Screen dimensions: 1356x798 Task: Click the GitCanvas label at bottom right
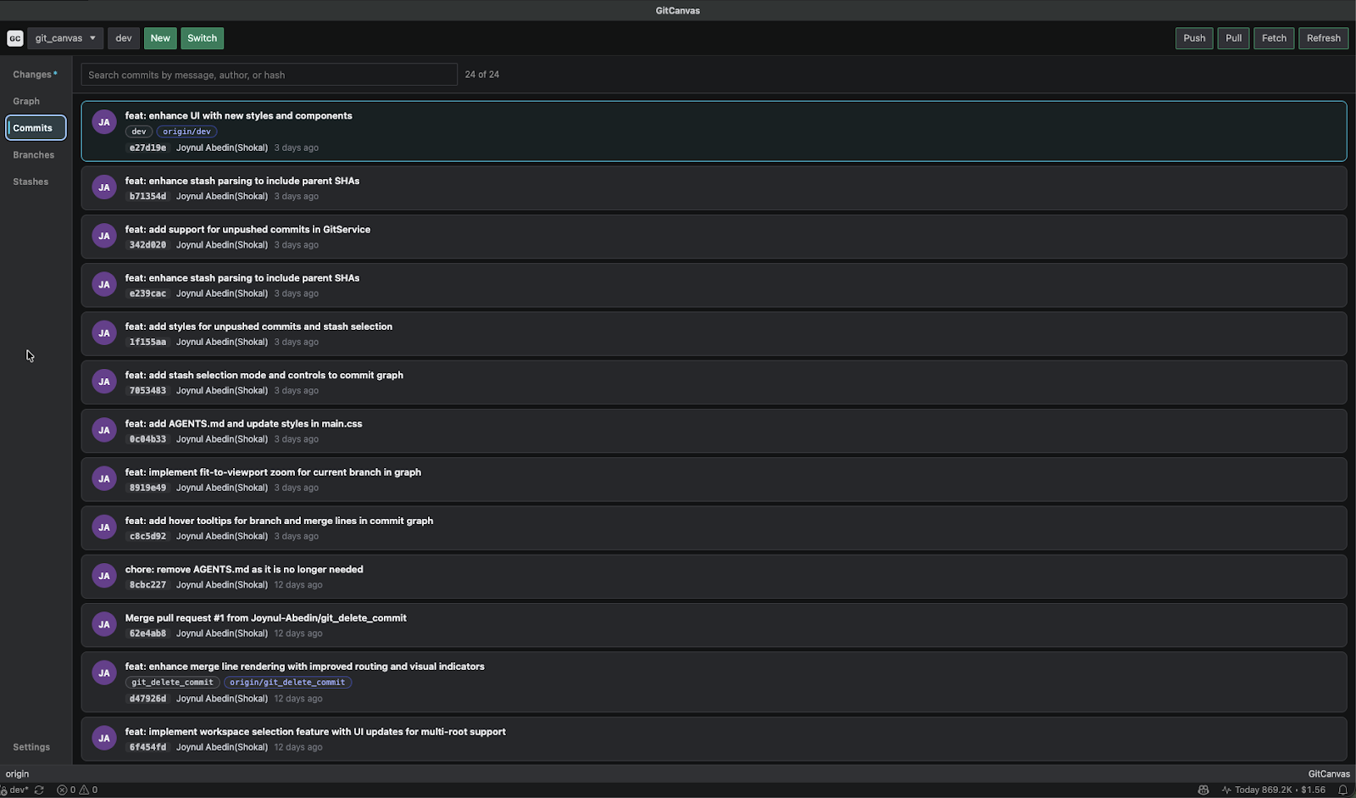click(x=1329, y=773)
